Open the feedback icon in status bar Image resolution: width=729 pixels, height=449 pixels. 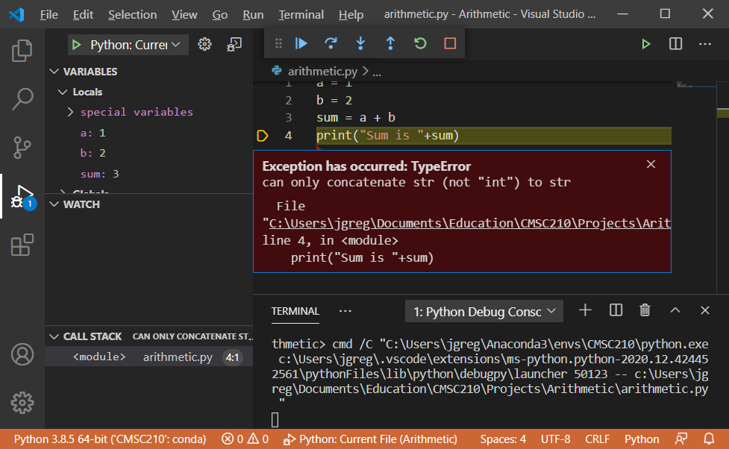(x=681, y=439)
